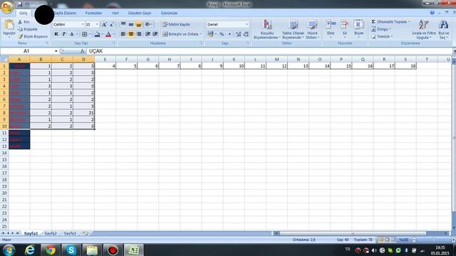Click the Biçim (Format cells) icon
456x256 pixels.
(x=358, y=25)
